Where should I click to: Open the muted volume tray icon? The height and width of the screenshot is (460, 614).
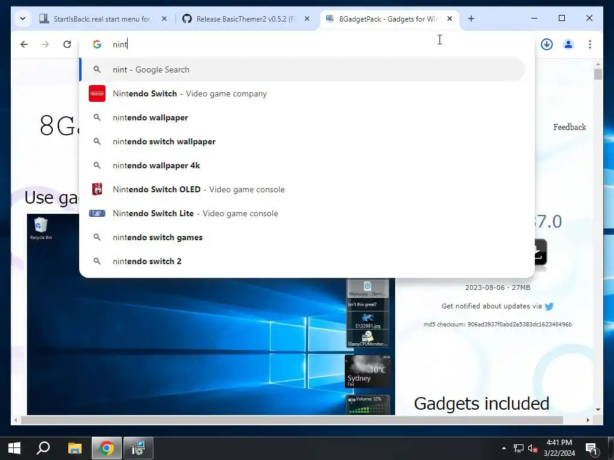point(532,448)
